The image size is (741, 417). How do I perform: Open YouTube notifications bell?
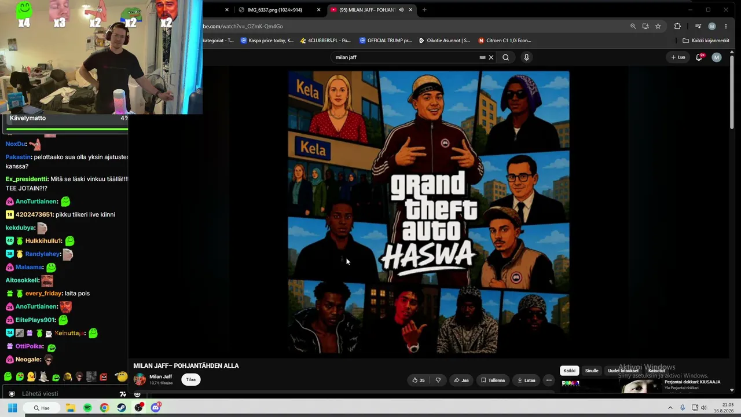(699, 57)
